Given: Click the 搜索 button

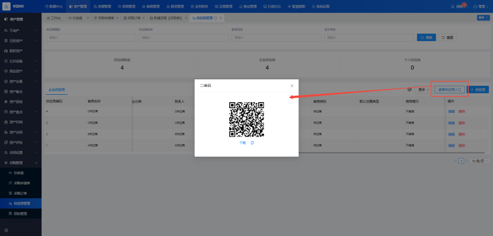Looking at the screenshot, I should coord(427,37).
